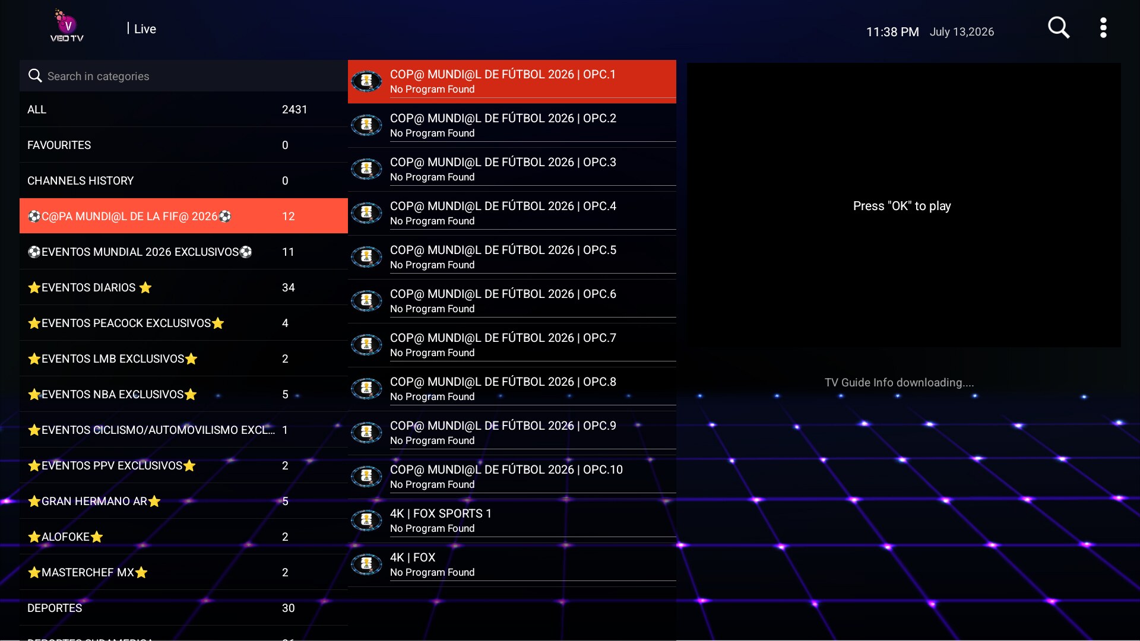1140x641 pixels.
Task: Select channel COP@ MUNDI@L OPC.10
Action: 512,477
